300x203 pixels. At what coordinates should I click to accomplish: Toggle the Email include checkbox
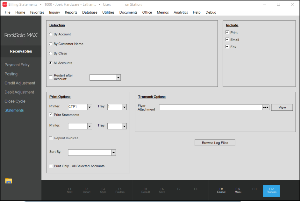[227, 40]
